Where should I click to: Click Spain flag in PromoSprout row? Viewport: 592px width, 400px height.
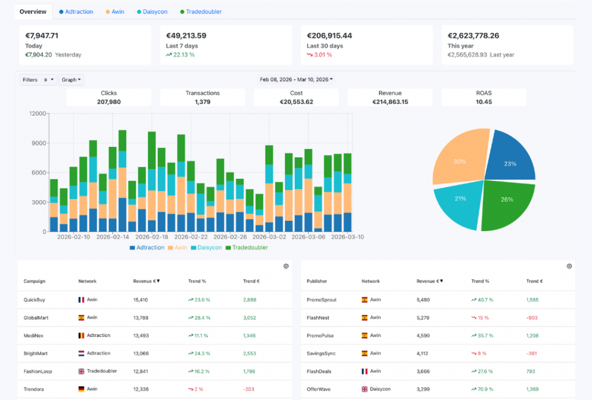click(364, 300)
